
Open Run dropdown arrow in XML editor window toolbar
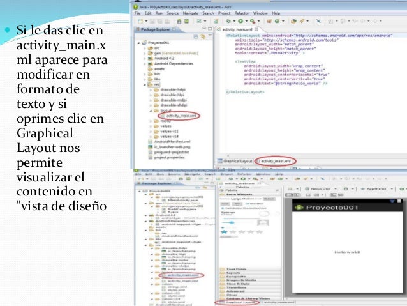tap(246, 21)
